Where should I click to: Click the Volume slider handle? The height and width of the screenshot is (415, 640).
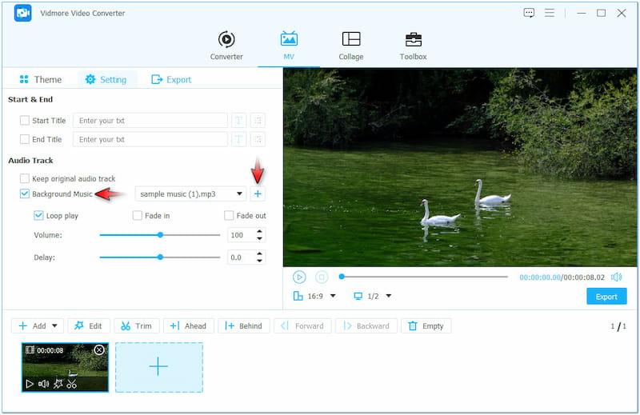point(161,235)
